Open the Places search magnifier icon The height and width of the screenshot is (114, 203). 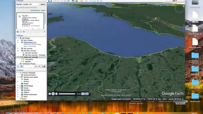[x=18, y=66]
